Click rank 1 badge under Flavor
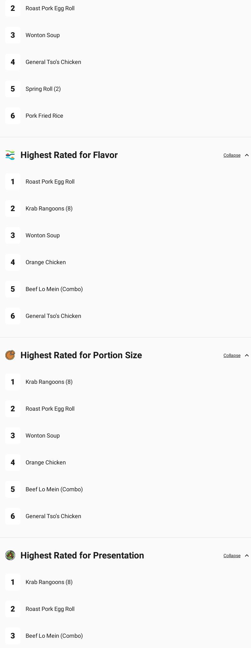This screenshot has width=251, height=648. tap(13, 182)
